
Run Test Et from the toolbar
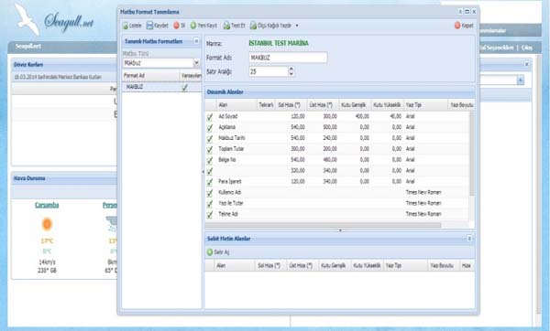coord(234,26)
